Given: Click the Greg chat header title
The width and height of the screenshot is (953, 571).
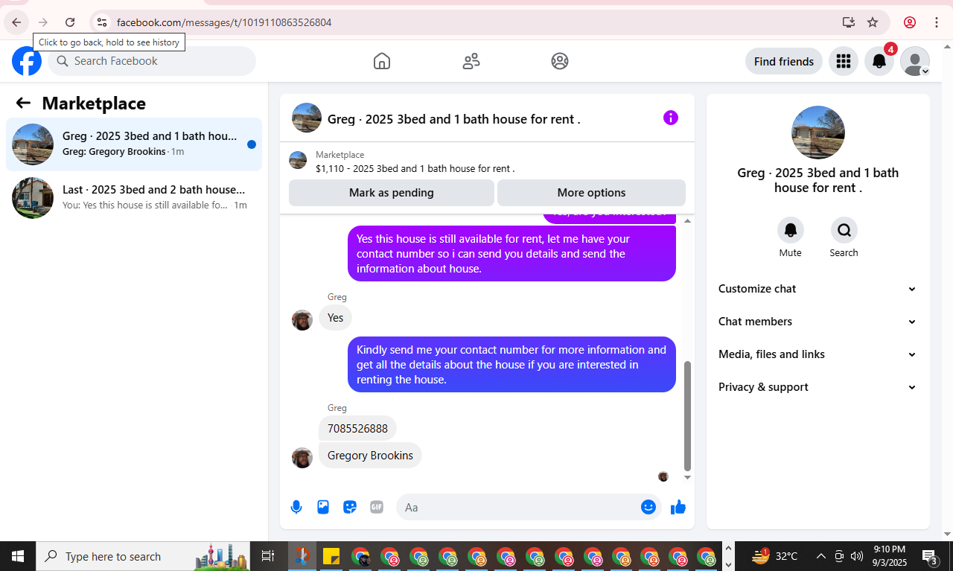Looking at the screenshot, I should (453, 119).
